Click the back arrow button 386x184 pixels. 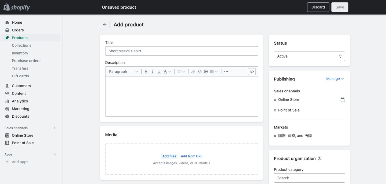pos(105,24)
